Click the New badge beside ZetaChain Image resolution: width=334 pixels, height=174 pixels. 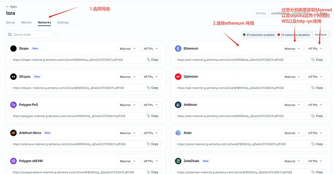click(x=206, y=161)
